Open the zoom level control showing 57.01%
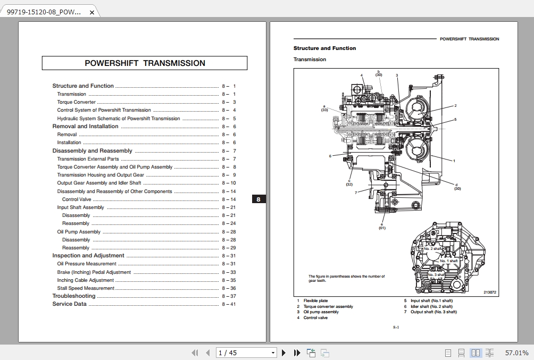The image size is (534, 360). click(x=516, y=353)
